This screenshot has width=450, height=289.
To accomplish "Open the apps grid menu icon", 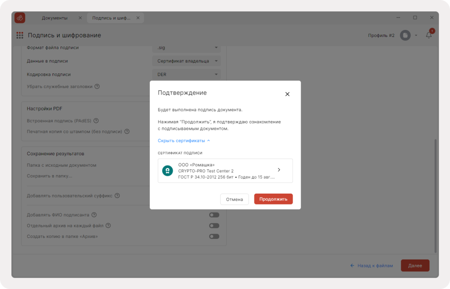I will [20, 35].
